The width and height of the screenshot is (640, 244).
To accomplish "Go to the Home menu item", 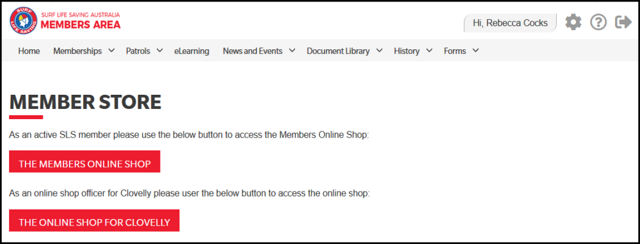I will (x=29, y=51).
